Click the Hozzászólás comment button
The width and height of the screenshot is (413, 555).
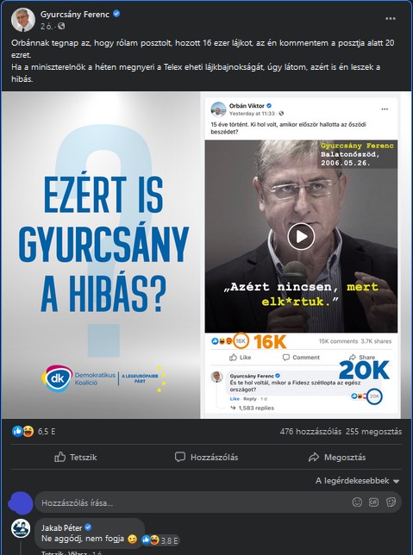(207, 457)
